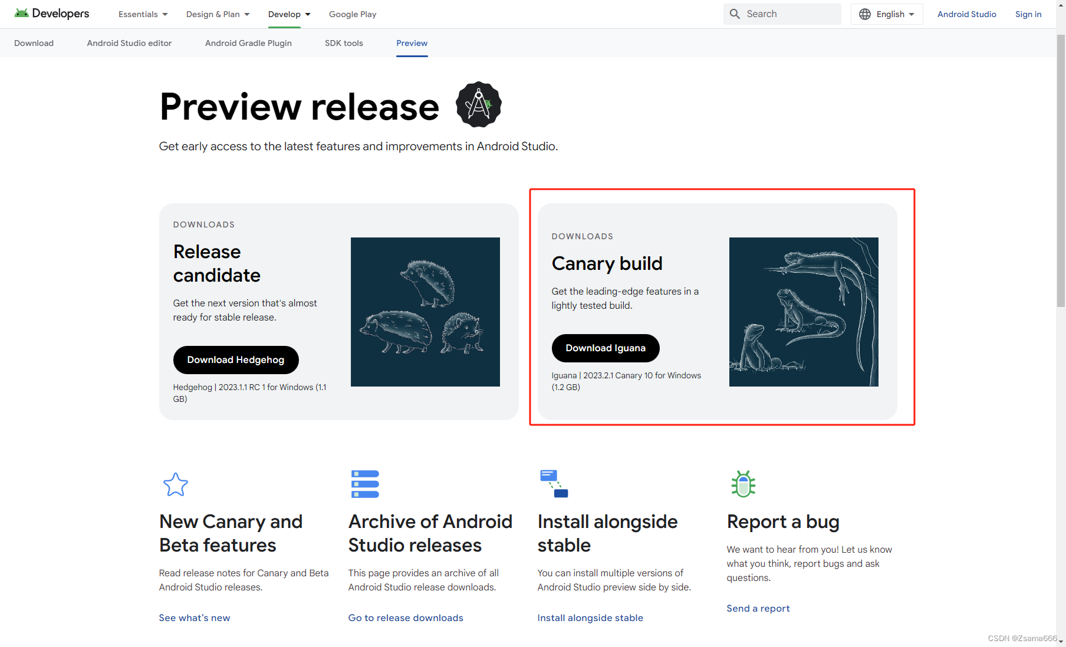This screenshot has width=1066, height=647.
Task: Focus the Search input field
Action: (782, 14)
